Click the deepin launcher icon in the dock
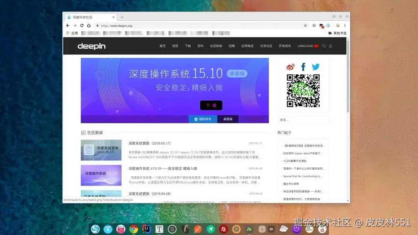The width and height of the screenshot is (418, 235). (x=95, y=229)
